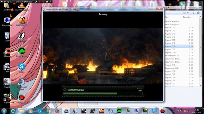
Task: Launch the CCleaner desktop shortcut
Action: 7,52
